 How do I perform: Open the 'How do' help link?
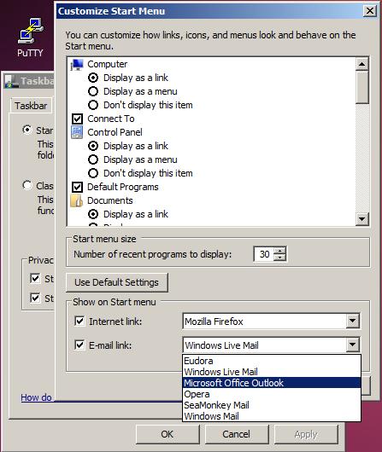tap(36, 397)
